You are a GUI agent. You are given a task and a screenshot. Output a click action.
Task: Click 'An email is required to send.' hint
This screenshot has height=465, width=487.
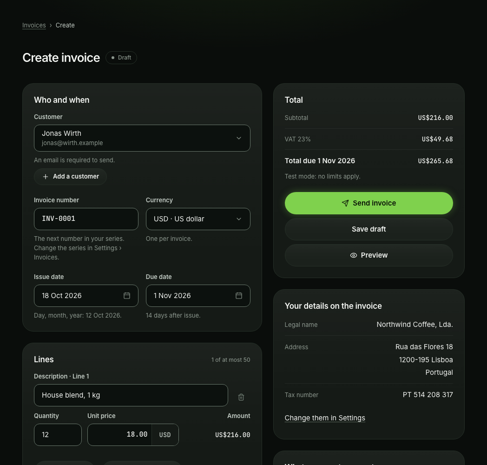click(74, 160)
